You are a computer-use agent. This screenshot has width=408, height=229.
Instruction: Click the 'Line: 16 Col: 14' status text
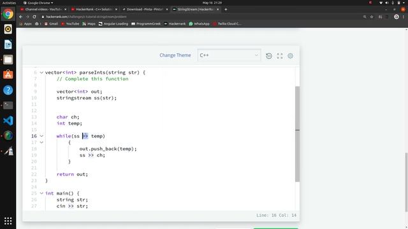276,215
